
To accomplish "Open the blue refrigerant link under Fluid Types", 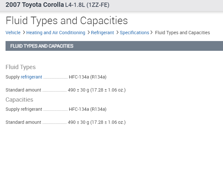I will 31,77.
